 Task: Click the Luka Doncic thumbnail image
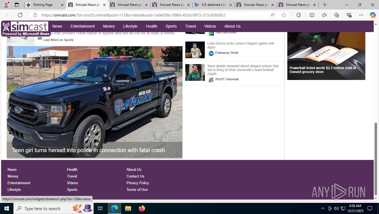(195, 50)
